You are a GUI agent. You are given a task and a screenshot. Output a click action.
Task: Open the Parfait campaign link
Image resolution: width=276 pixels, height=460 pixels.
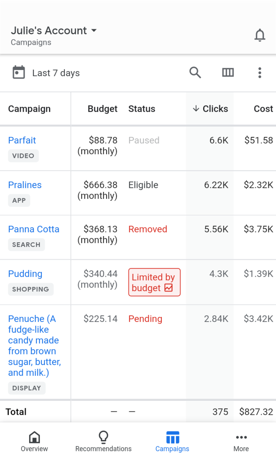click(x=22, y=140)
